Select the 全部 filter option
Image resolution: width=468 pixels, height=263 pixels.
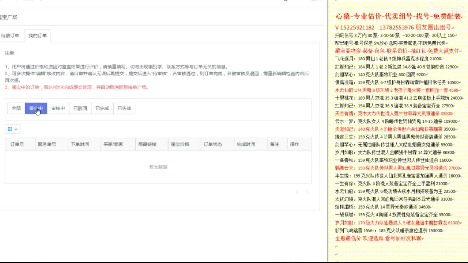click(16, 108)
